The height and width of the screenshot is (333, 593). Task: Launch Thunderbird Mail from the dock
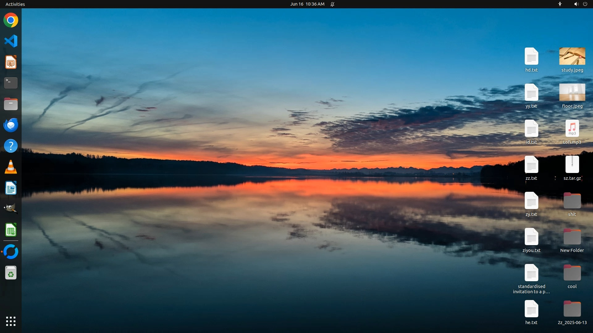(11, 125)
